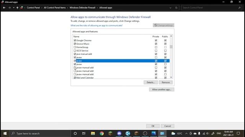245x137 pixels.
Task: Click Allow another app button
Action: click(162, 89)
